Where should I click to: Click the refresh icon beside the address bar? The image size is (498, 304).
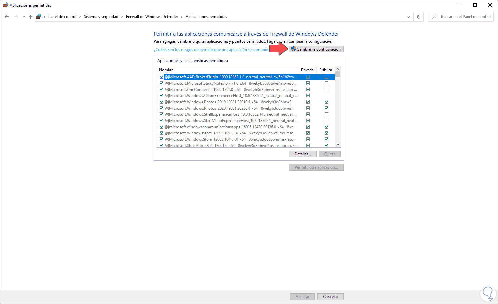click(x=419, y=17)
